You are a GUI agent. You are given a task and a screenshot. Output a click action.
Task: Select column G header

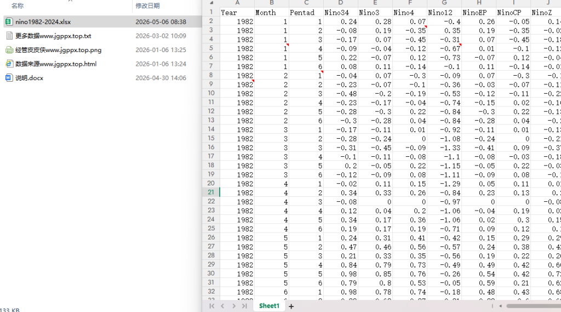pyautogui.click(x=444, y=3)
